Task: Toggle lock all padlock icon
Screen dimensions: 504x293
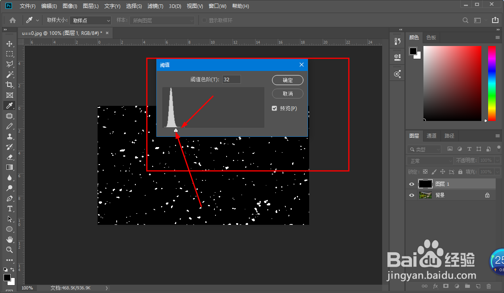Action: coord(460,172)
